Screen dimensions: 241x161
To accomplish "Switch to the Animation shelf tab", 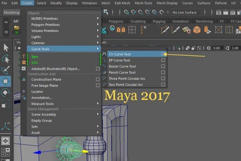I will (181, 21).
